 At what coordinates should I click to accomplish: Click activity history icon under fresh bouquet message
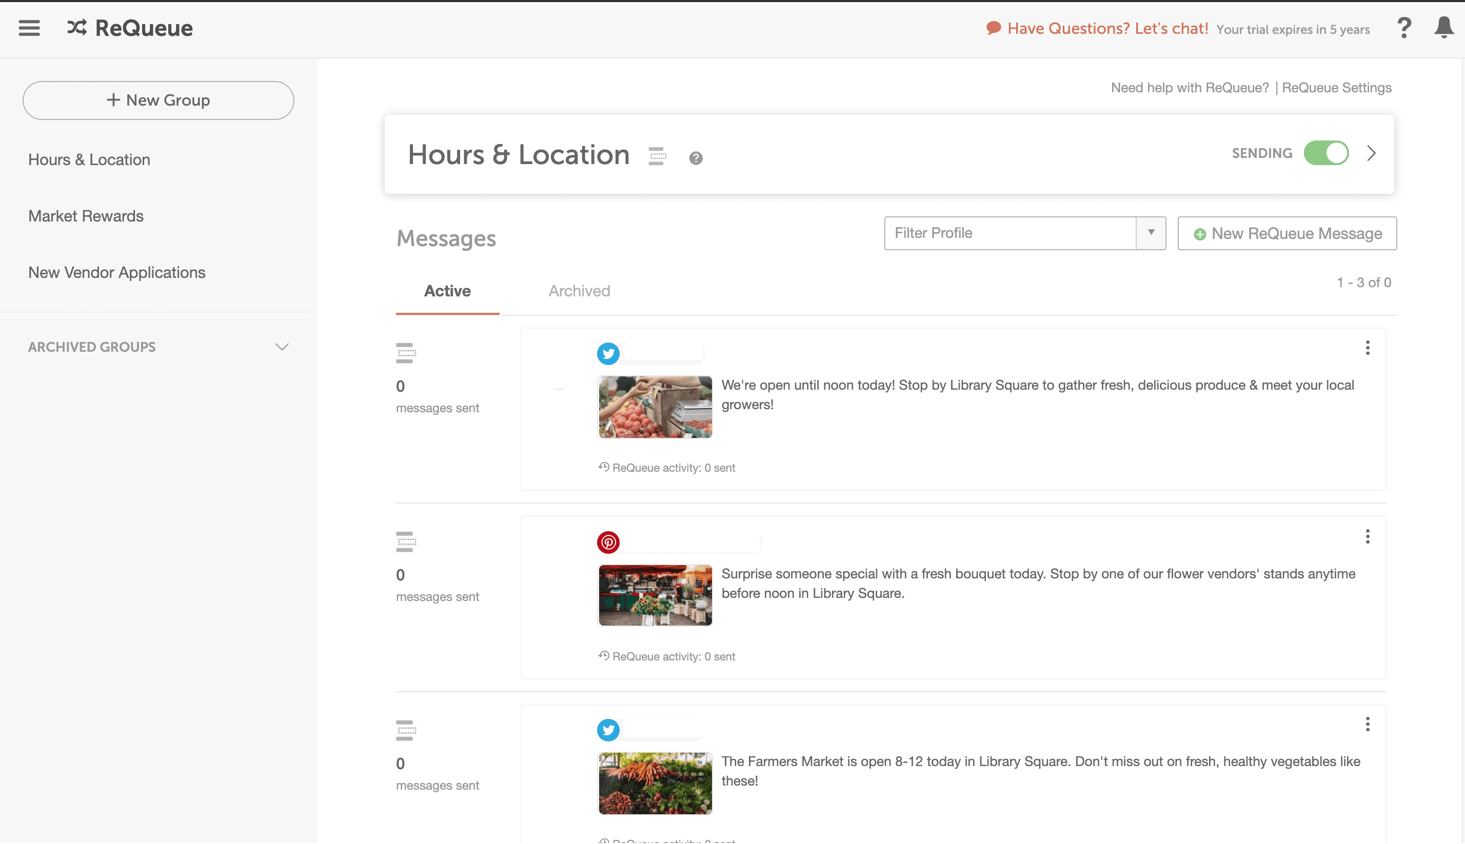tap(604, 655)
